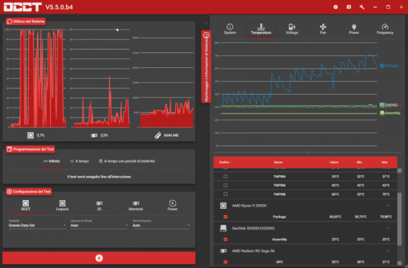Click the Programmazione del Test header
This screenshot has width=408, height=268.
click(30, 149)
